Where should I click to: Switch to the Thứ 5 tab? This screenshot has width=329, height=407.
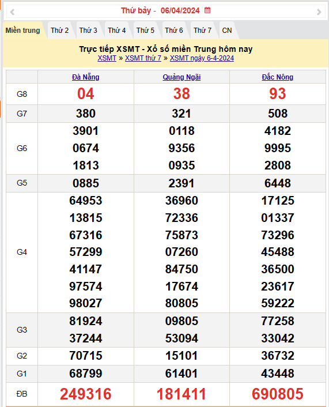tap(145, 31)
